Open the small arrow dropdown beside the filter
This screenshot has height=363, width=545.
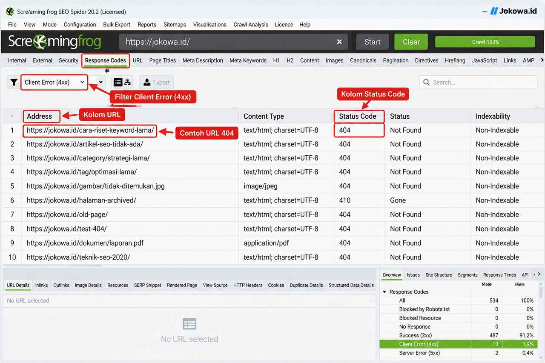point(101,83)
